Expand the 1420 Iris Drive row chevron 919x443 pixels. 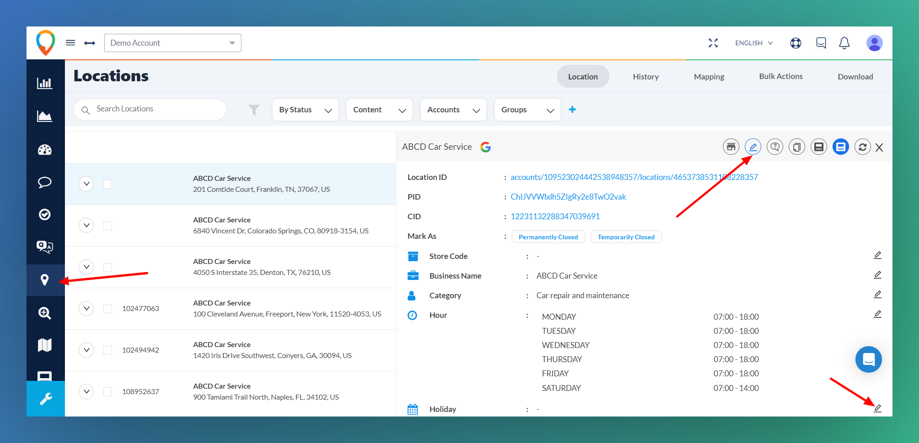pyautogui.click(x=86, y=350)
